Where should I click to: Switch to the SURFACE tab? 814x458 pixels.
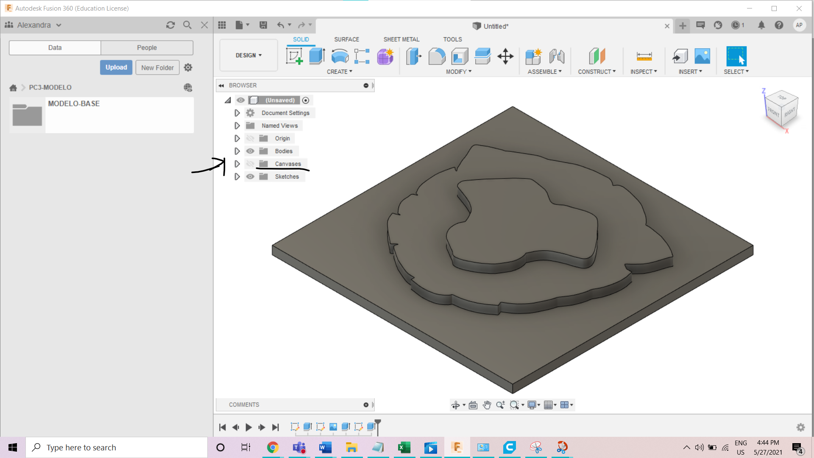[x=346, y=39]
